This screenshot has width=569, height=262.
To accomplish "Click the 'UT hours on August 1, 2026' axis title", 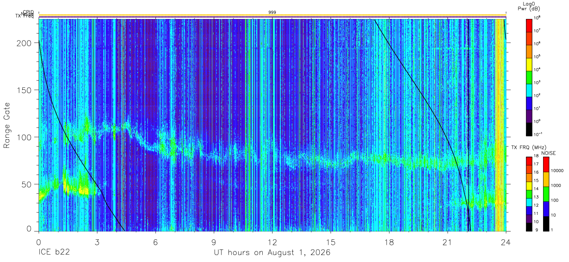I will click(x=272, y=253).
